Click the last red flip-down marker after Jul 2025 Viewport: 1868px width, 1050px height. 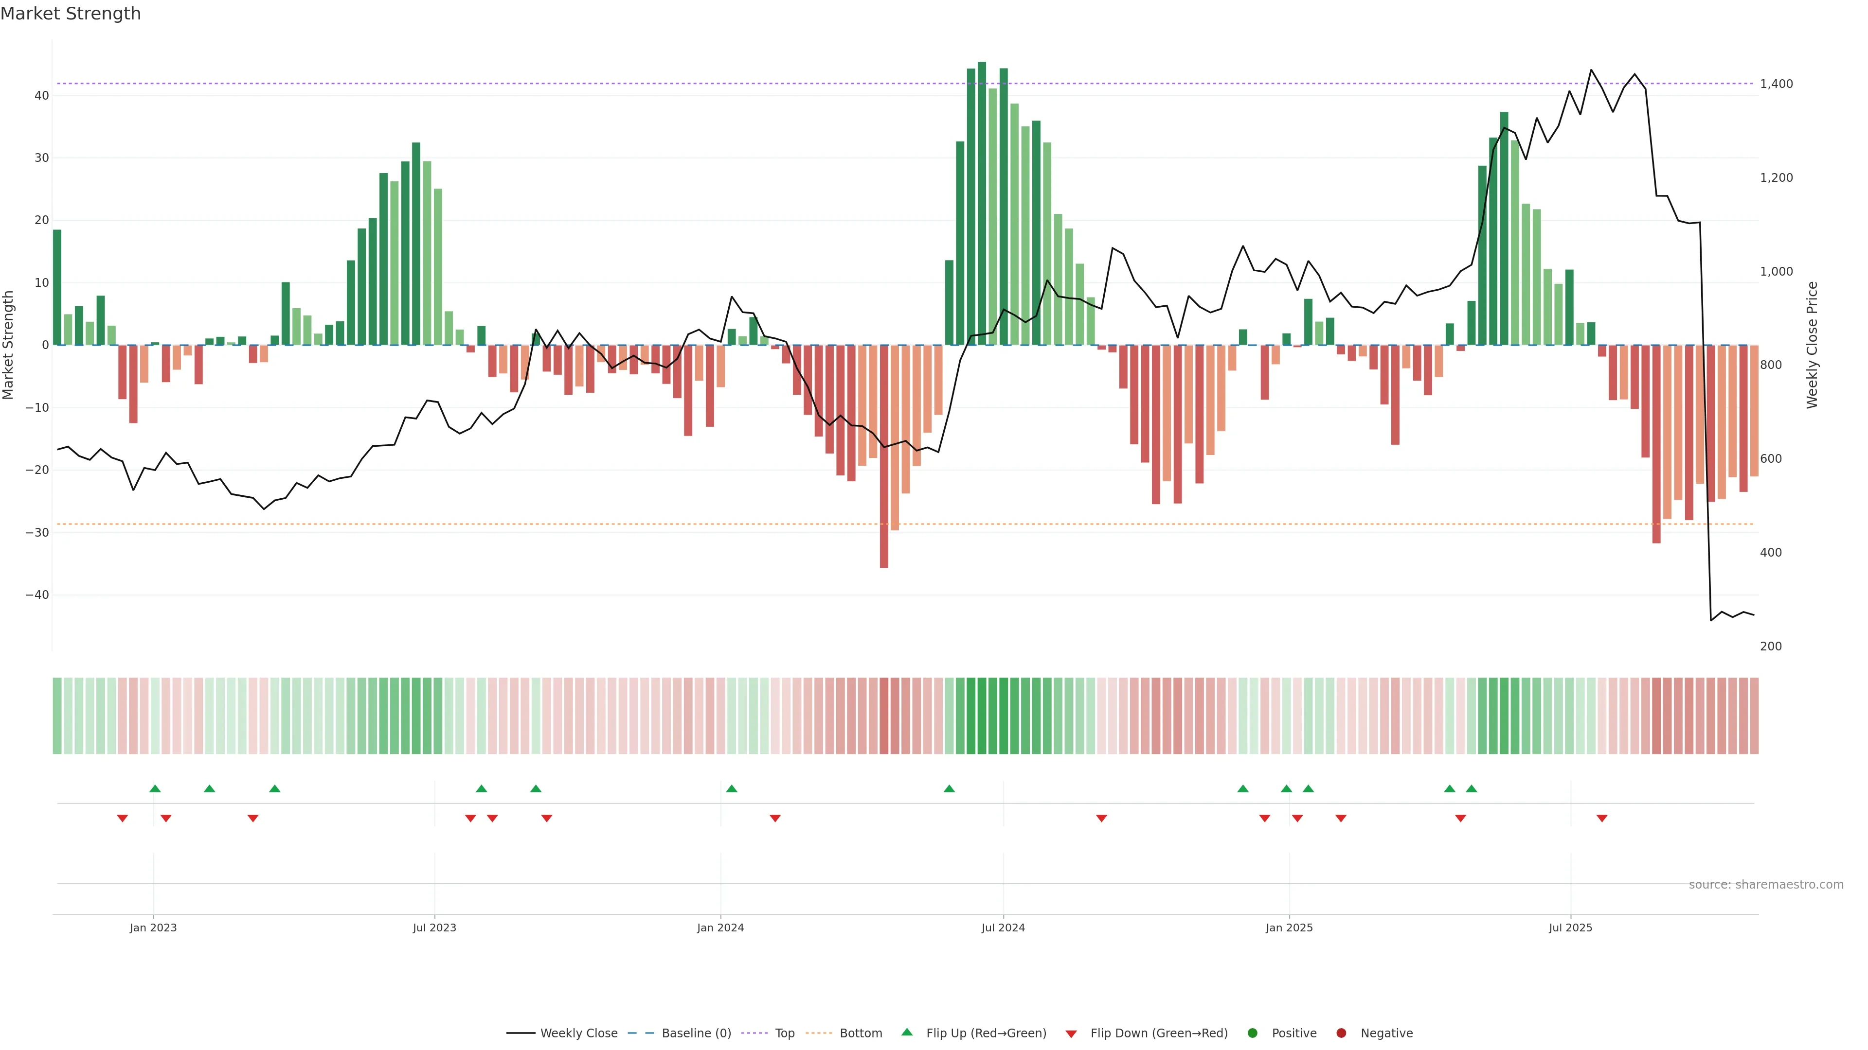pyautogui.click(x=1602, y=818)
